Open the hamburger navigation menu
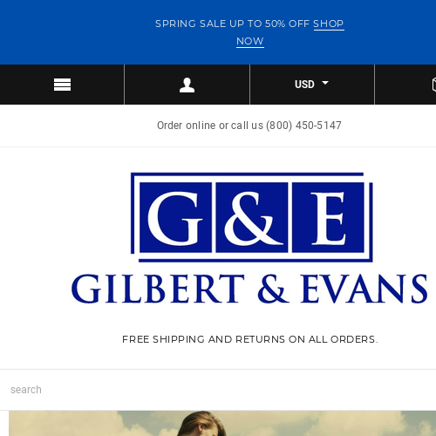The height and width of the screenshot is (436, 436). coord(62,85)
